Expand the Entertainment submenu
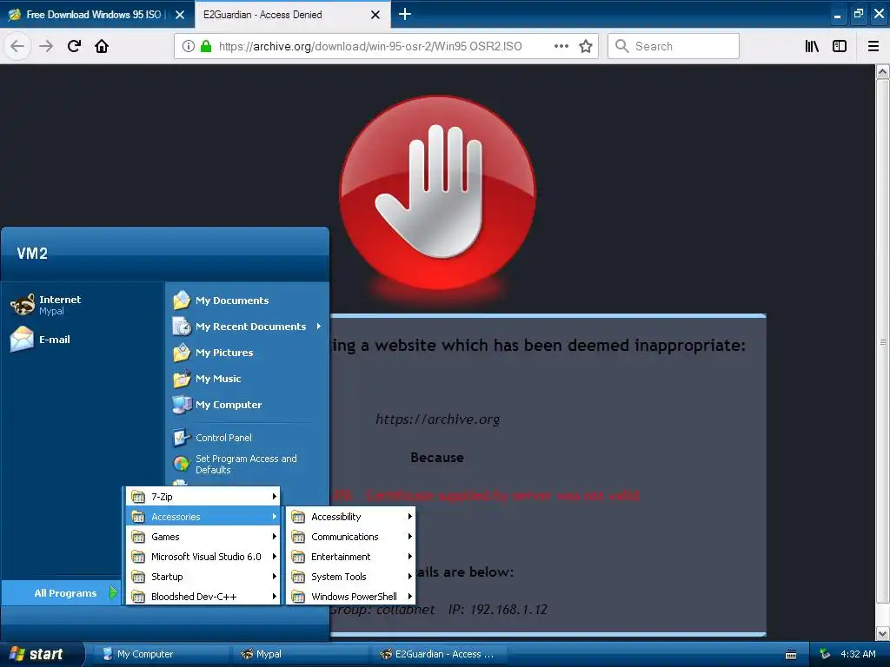Image resolution: width=890 pixels, height=667 pixels. point(351,557)
